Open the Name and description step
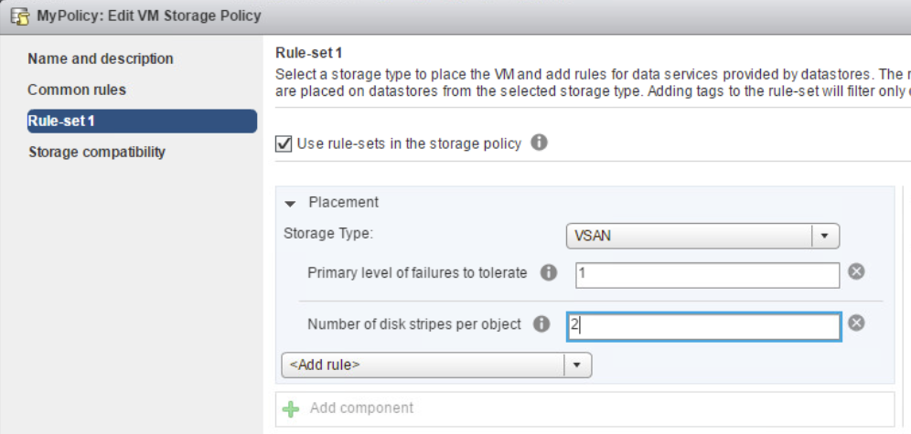Screen dimensions: 911x434 click(x=101, y=58)
